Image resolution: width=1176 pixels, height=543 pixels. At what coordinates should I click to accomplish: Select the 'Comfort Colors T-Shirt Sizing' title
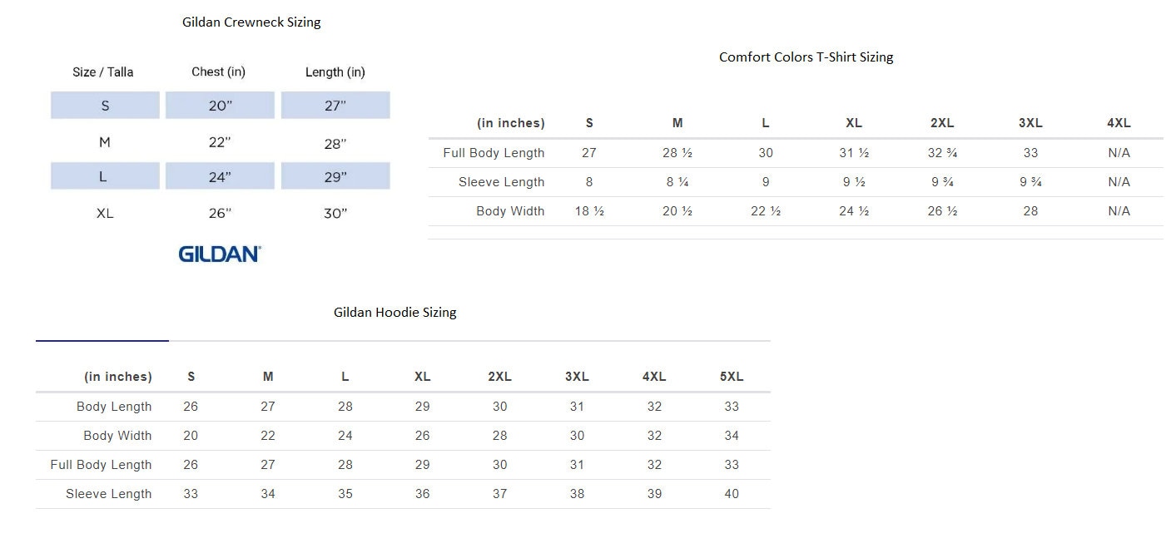[806, 57]
